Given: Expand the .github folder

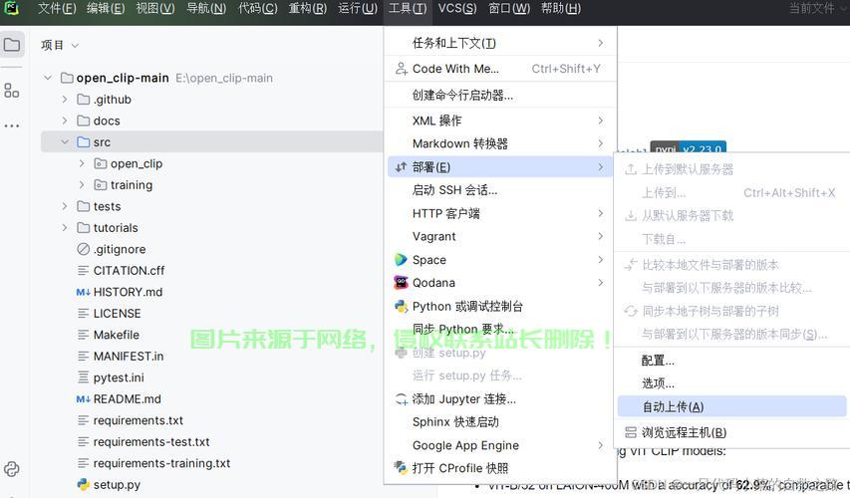Looking at the screenshot, I should (x=65, y=100).
